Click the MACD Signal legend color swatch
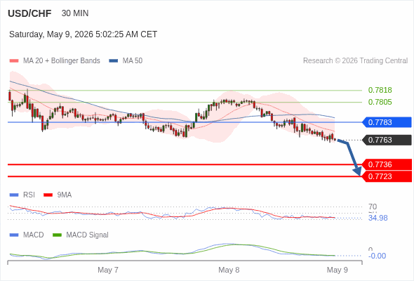The width and height of the screenshot is (414, 281). tap(57, 235)
